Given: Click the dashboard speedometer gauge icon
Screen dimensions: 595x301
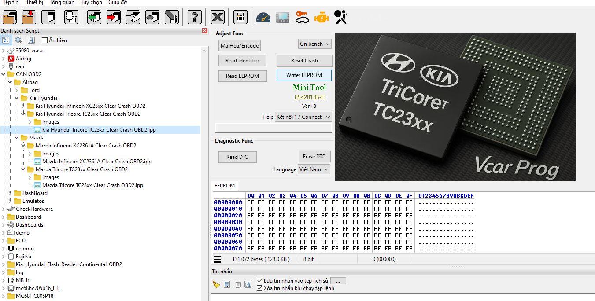Looking at the screenshot, I should coord(263,18).
